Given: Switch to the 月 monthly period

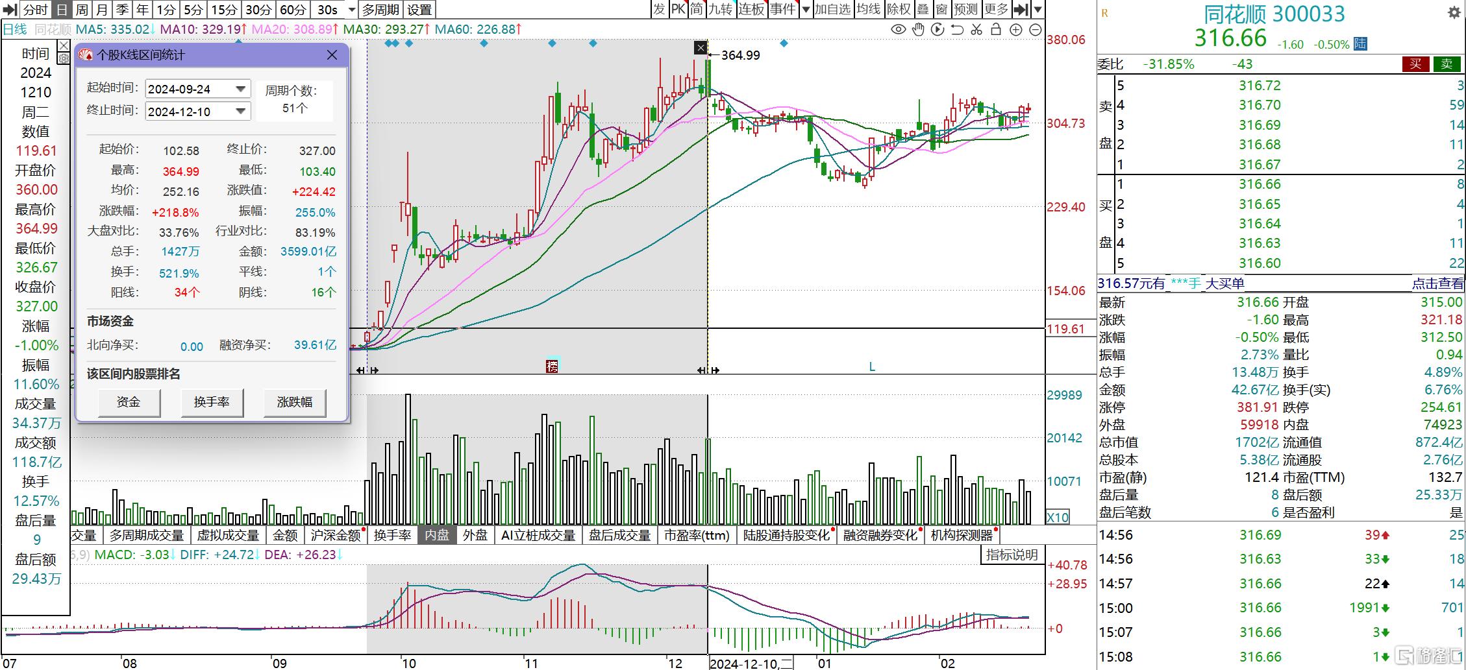Looking at the screenshot, I should [x=102, y=10].
